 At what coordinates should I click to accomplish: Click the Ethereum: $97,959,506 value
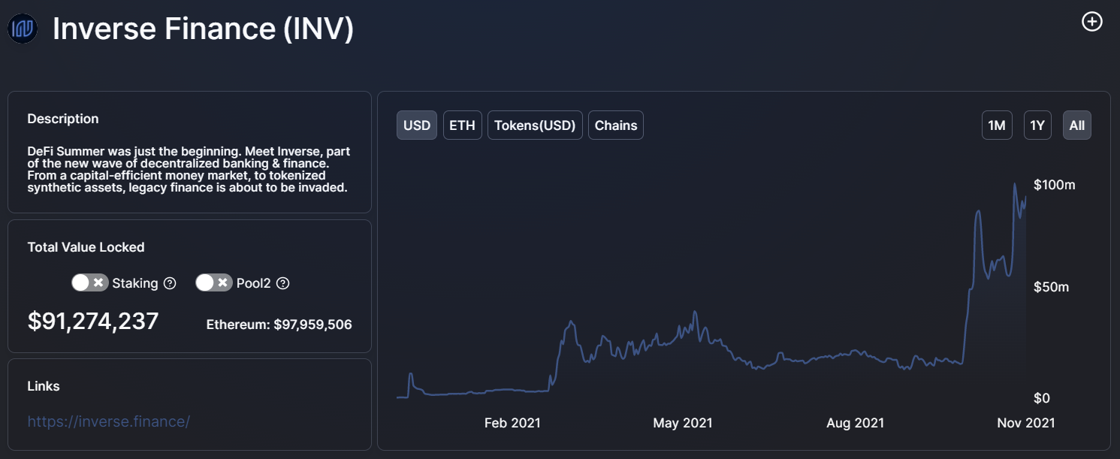(279, 325)
